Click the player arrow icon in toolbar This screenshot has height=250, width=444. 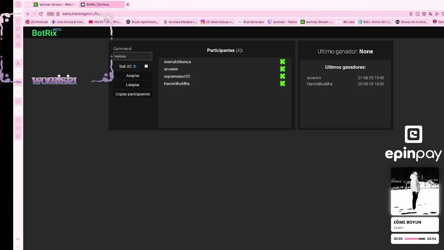click(437, 14)
